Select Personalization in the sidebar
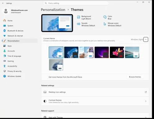154x119 pixels. [x=20, y=41]
